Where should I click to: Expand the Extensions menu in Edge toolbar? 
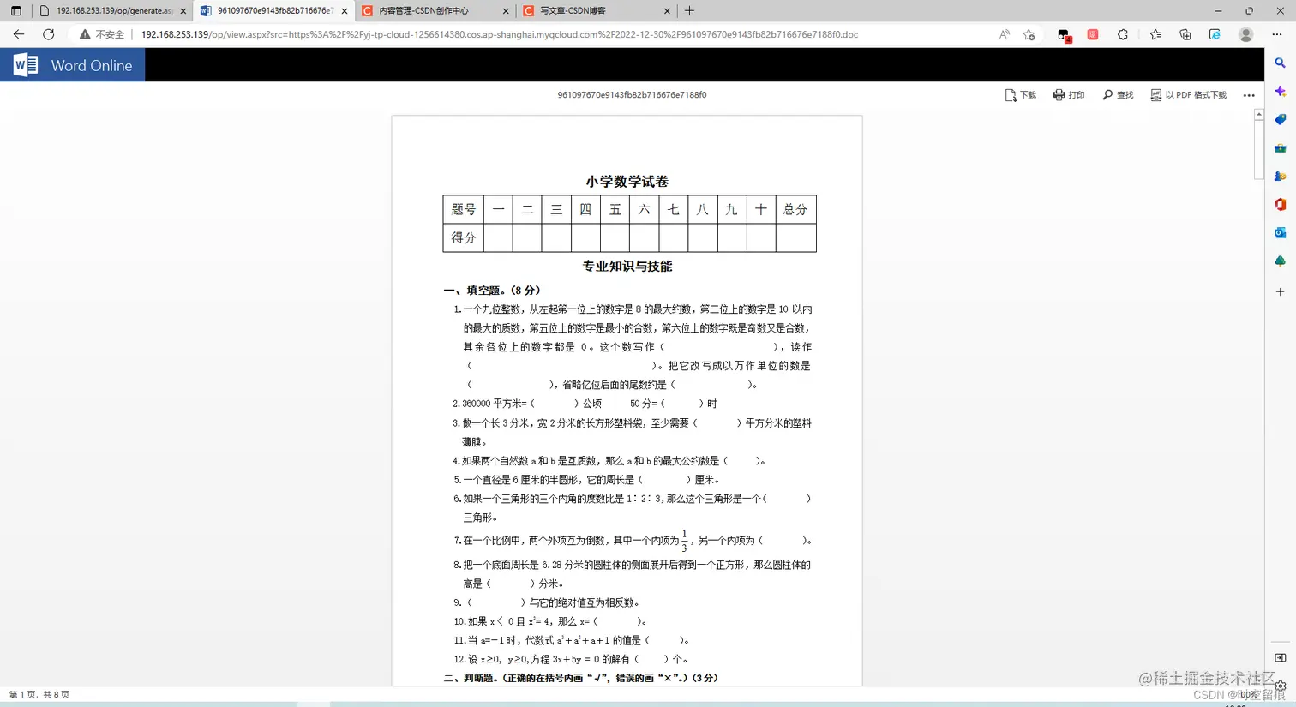tap(1122, 34)
